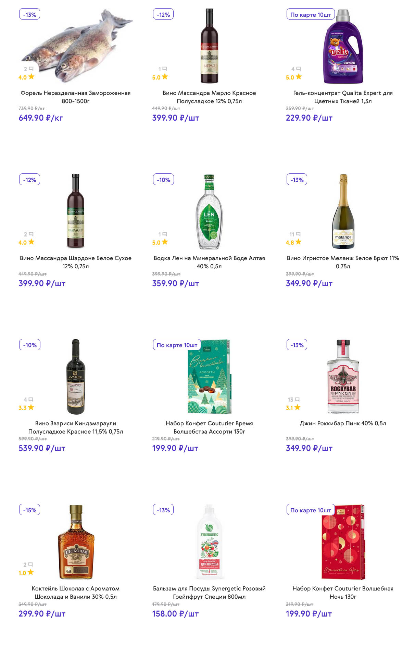This screenshot has height=646, width=415.
Task: Click the comments icon on Zvarisi Kindzmarauli wine
Action: [31, 399]
